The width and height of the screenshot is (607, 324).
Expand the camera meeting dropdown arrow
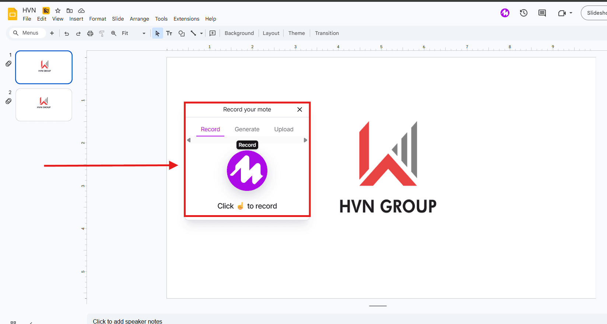pyautogui.click(x=571, y=13)
